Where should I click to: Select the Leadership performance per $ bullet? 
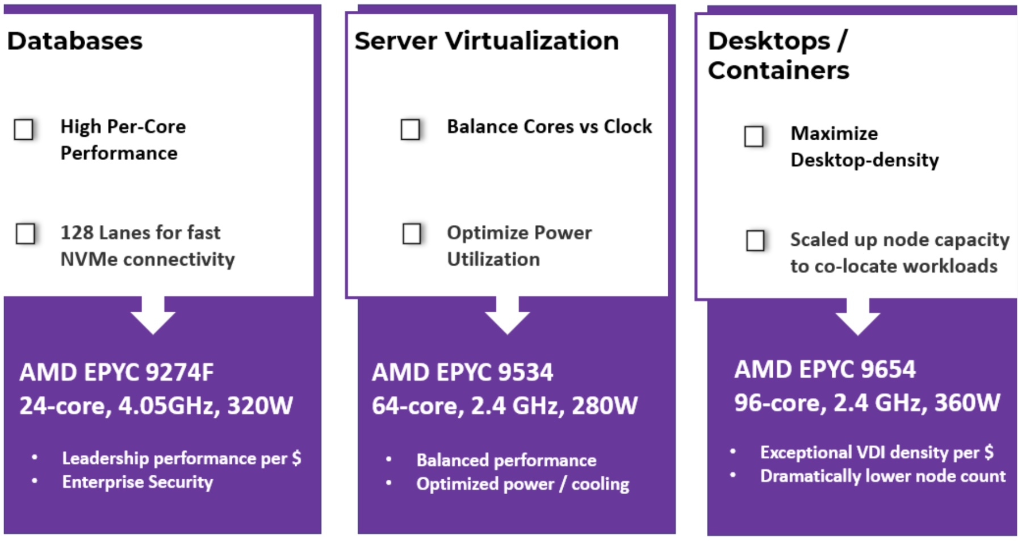click(181, 458)
